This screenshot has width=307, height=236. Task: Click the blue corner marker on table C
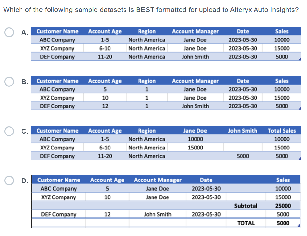tap(300, 158)
